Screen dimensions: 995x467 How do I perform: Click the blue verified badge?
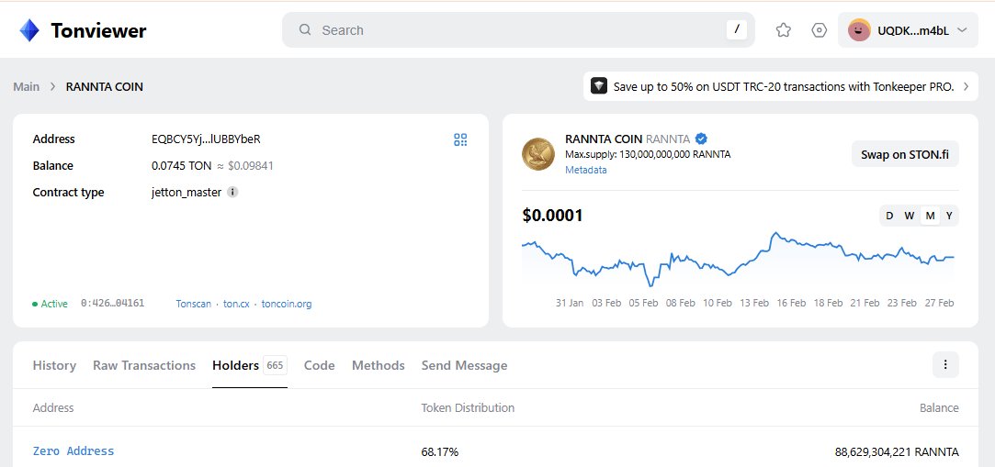(701, 139)
